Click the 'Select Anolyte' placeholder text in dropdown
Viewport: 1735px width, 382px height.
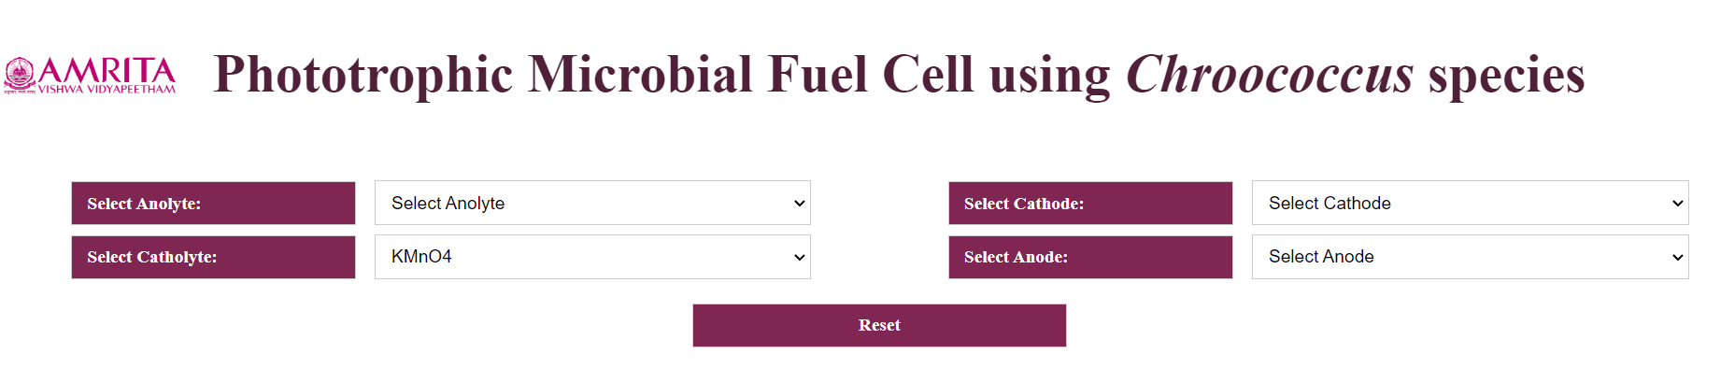(x=448, y=204)
